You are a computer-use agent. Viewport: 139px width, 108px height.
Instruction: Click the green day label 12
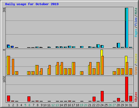coord(53,105)
